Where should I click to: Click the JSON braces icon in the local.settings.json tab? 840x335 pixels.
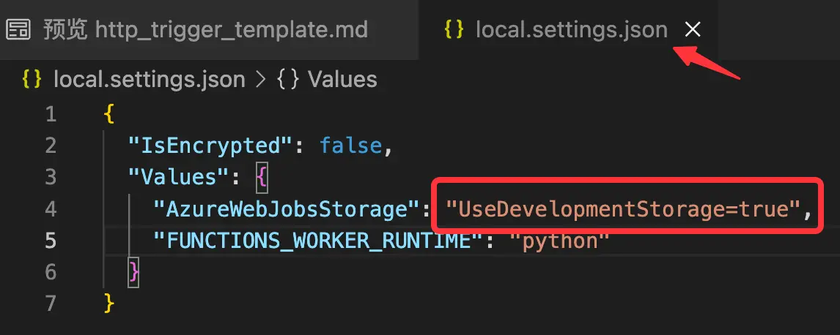coord(454,30)
